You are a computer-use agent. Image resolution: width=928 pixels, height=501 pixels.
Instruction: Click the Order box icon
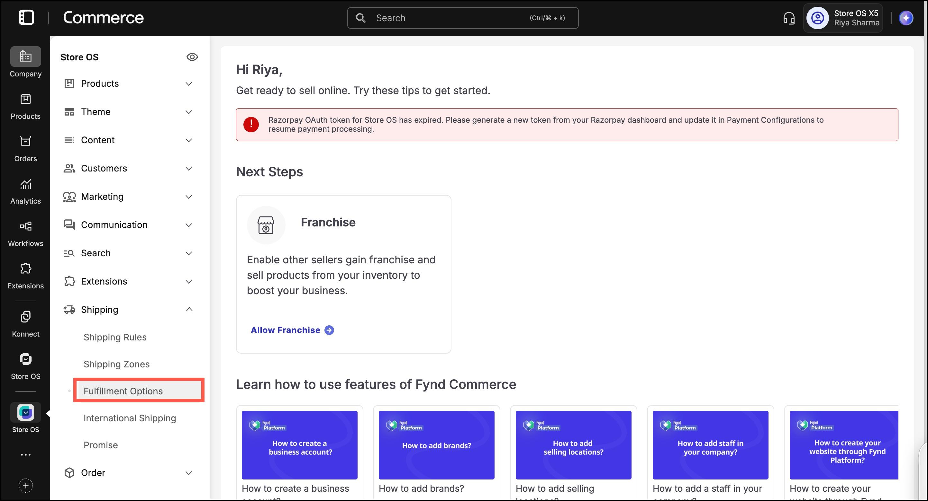[69, 472]
